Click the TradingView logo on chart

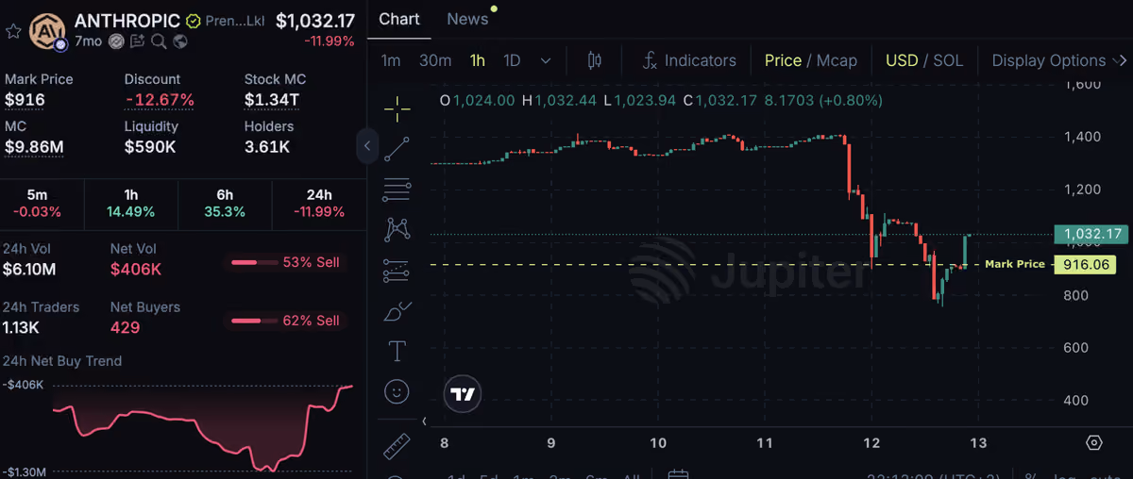tap(462, 394)
